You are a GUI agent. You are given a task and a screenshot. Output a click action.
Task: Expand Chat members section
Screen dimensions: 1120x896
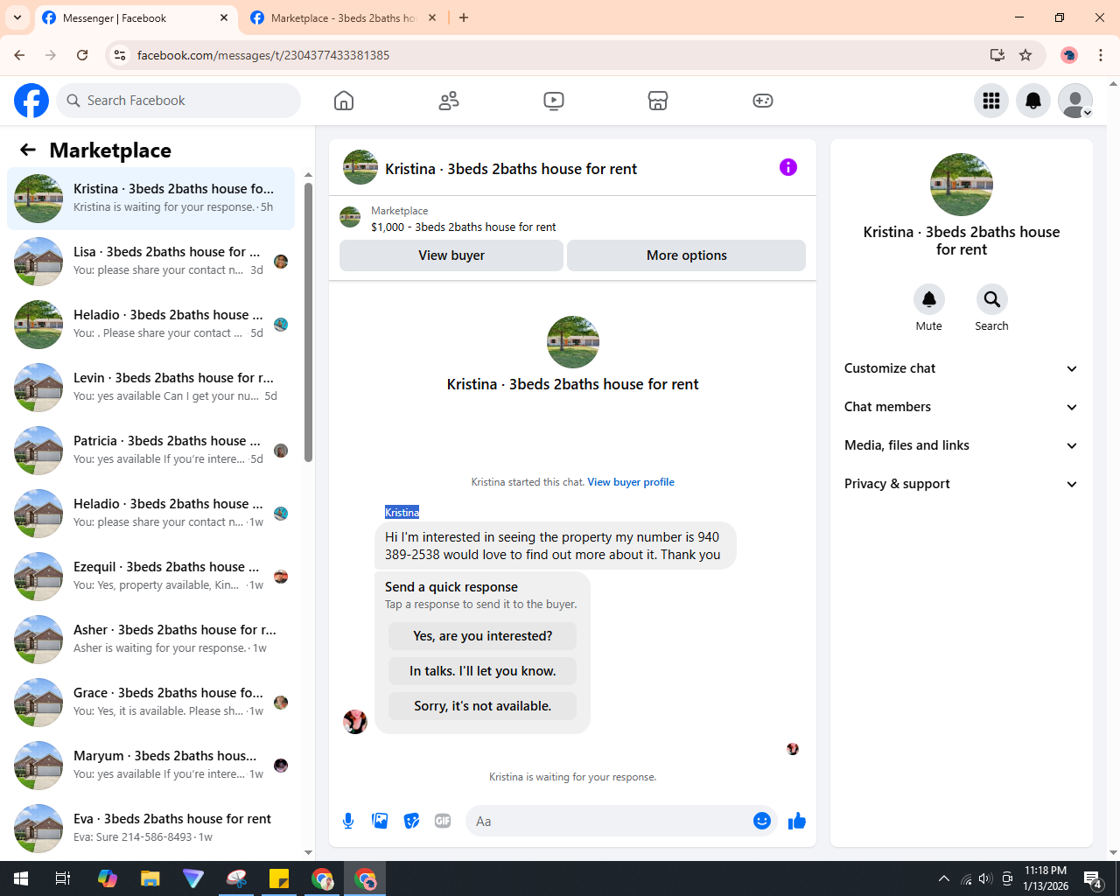coord(961,407)
